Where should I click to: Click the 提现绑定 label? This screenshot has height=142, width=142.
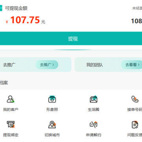[x=11, y=135]
